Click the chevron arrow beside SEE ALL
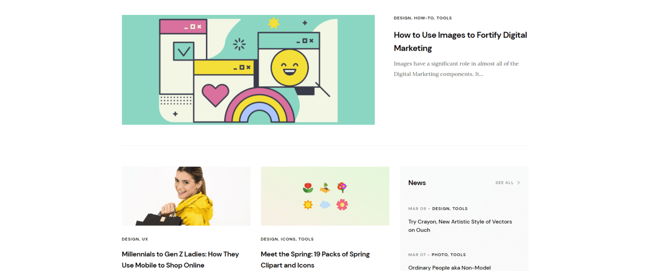Screen dimensions: 652x271 click(518, 183)
